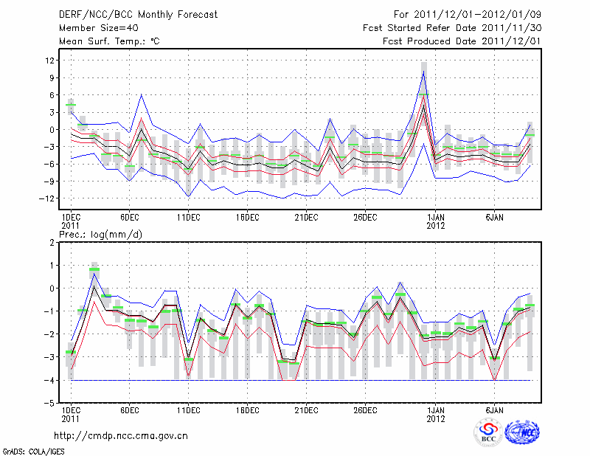
Task: Click the 12 label on temperature y-axis
Action: click(50, 61)
